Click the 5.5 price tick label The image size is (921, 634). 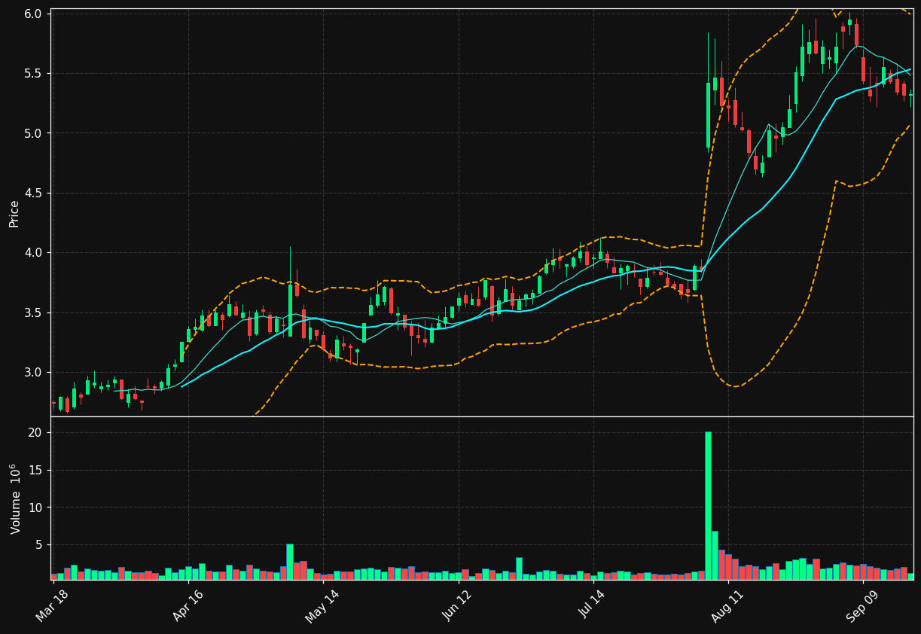pyautogui.click(x=34, y=74)
